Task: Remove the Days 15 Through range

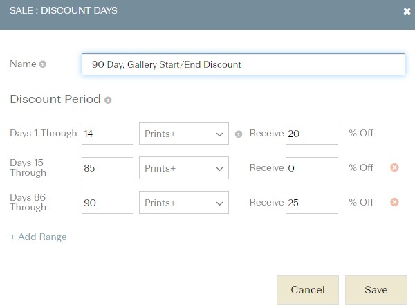Action: (394, 167)
